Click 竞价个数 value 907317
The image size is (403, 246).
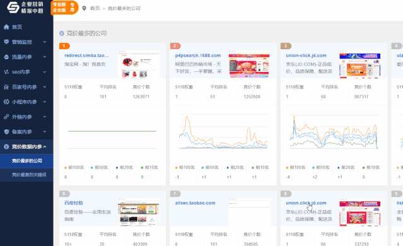click(x=361, y=97)
